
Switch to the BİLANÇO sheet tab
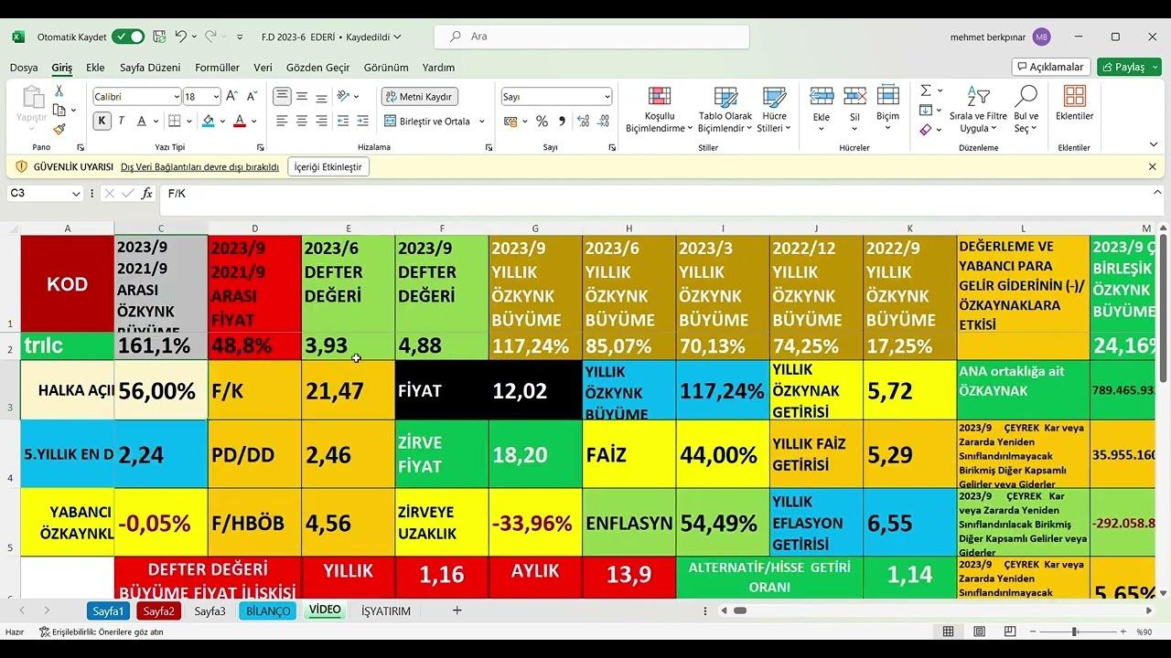pyautogui.click(x=267, y=610)
